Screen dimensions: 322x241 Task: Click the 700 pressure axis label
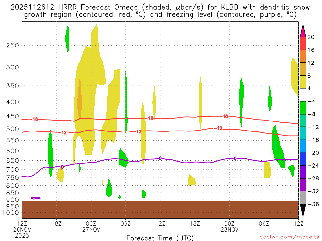[13, 169]
